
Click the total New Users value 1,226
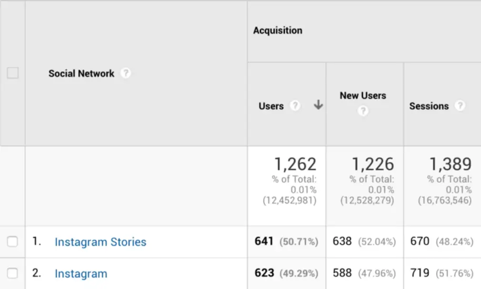pos(372,164)
